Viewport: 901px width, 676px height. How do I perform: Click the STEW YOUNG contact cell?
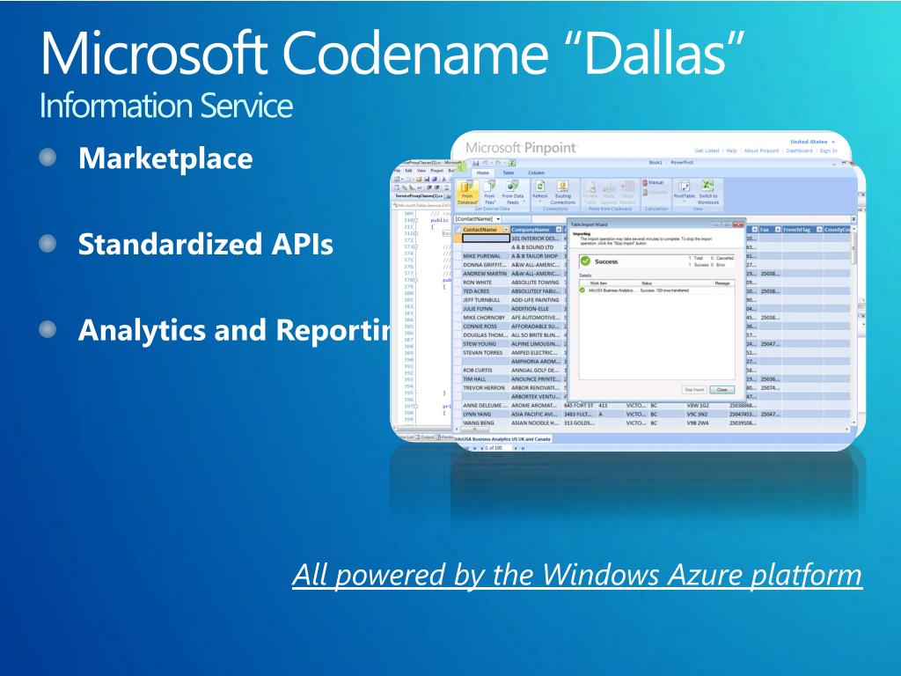(486, 344)
